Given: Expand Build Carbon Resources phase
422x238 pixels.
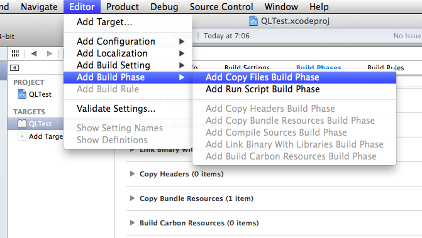Looking at the screenshot, I should coord(132,223).
